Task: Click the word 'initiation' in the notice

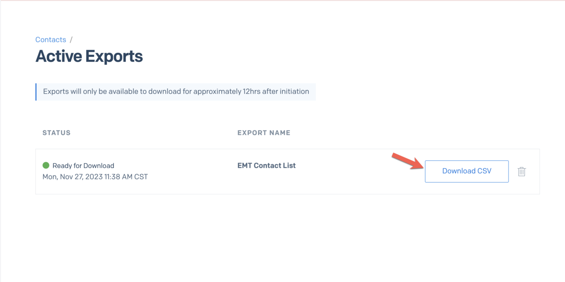Action: (294, 91)
